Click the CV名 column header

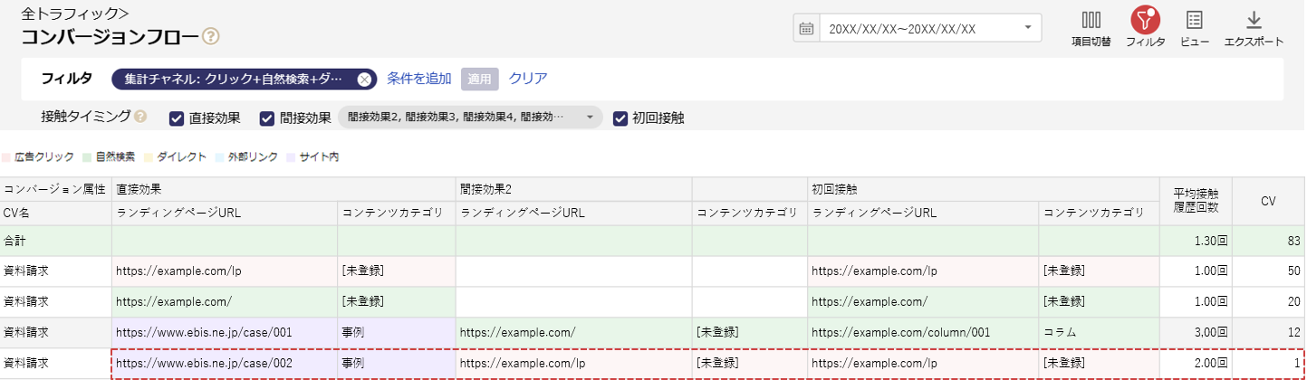(x=56, y=213)
